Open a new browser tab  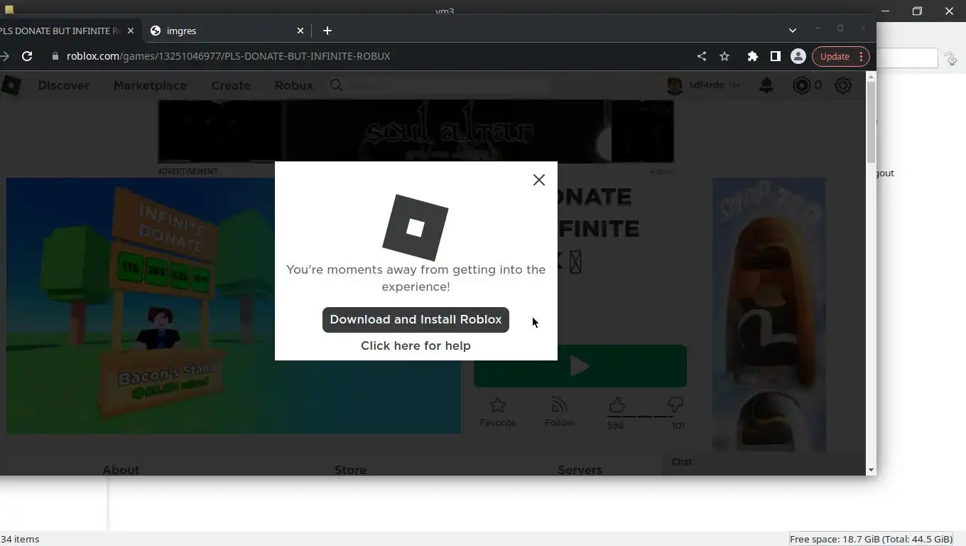(327, 31)
